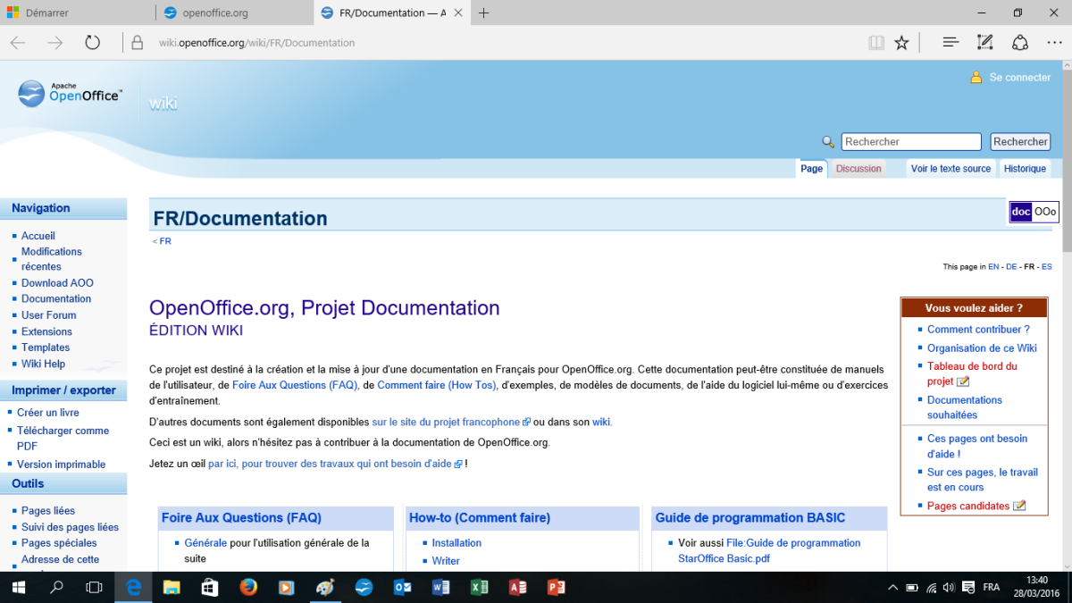Open a new browser tab with the plus
1072x603 pixels.
point(483,13)
